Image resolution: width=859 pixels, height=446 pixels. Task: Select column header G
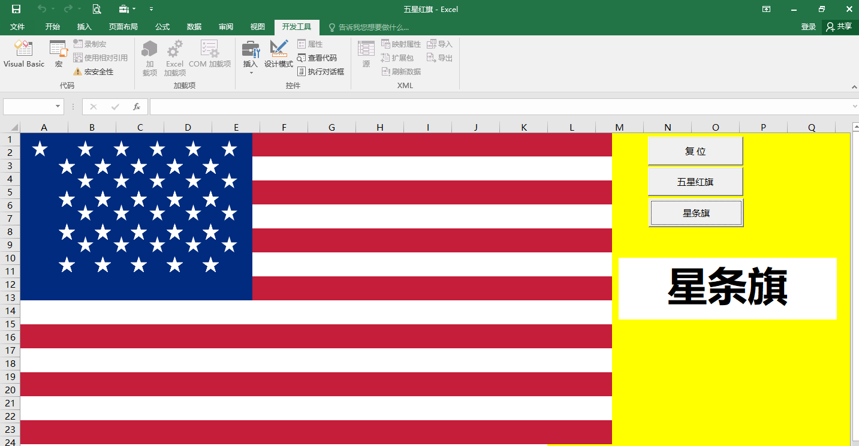point(332,127)
